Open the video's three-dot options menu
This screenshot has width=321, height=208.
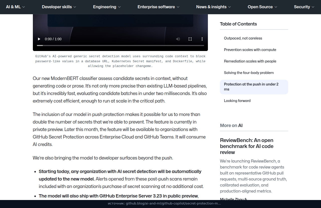pos(202,39)
